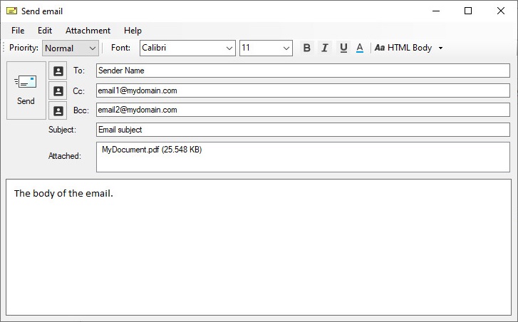Image resolution: width=518 pixels, height=322 pixels.
Task: Open the Help menu
Action: point(133,31)
